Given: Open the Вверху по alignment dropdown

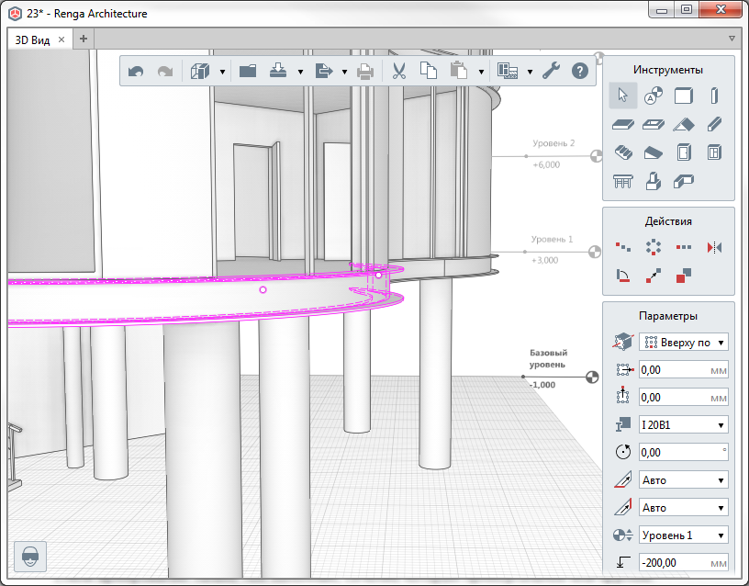Looking at the screenshot, I should 683,342.
